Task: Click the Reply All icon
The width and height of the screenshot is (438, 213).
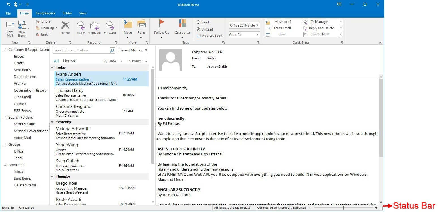Action: (x=95, y=25)
